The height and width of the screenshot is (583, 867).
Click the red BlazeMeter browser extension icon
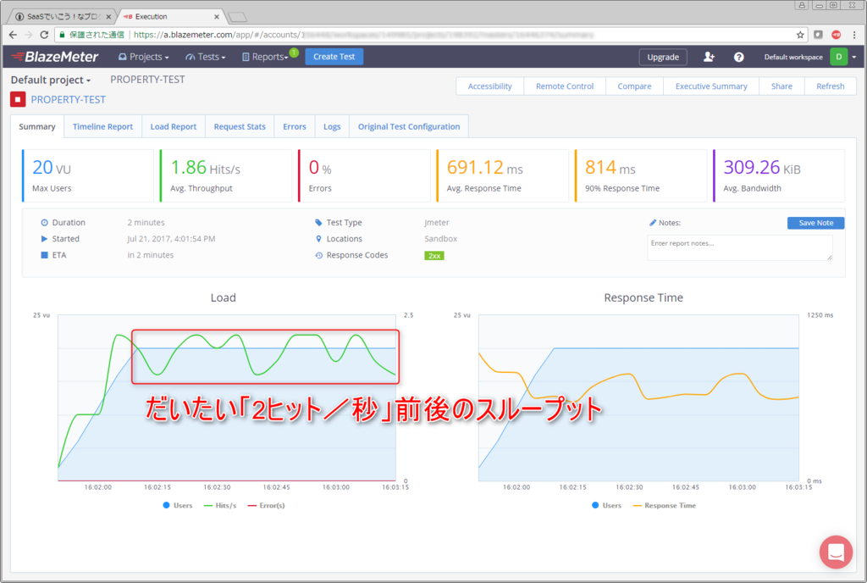tap(836, 35)
